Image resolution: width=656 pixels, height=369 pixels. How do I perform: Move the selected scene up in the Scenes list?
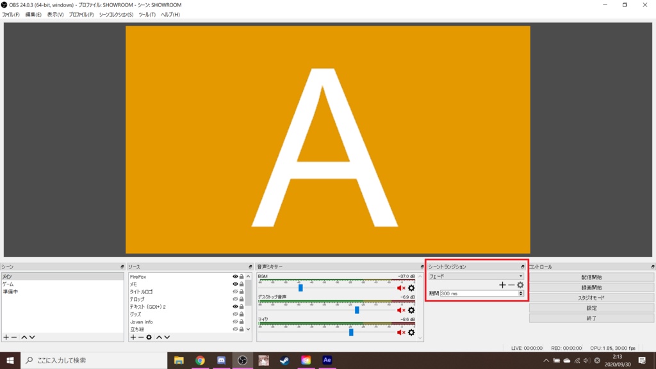pyautogui.click(x=24, y=337)
